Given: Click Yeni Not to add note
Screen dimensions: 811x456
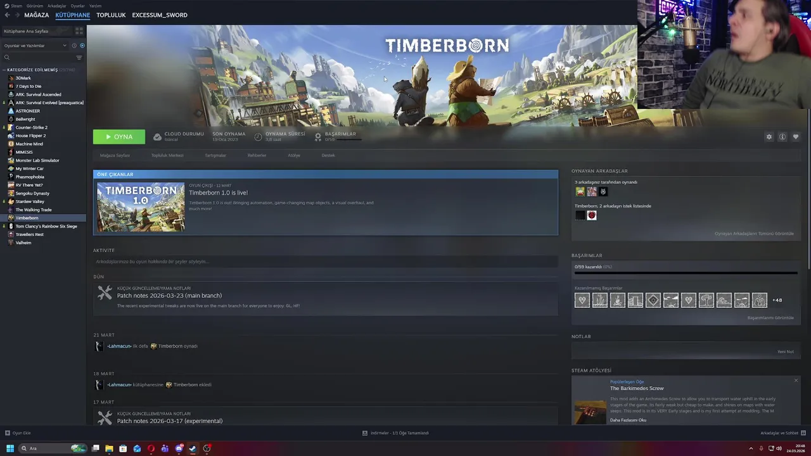Looking at the screenshot, I should (x=786, y=352).
